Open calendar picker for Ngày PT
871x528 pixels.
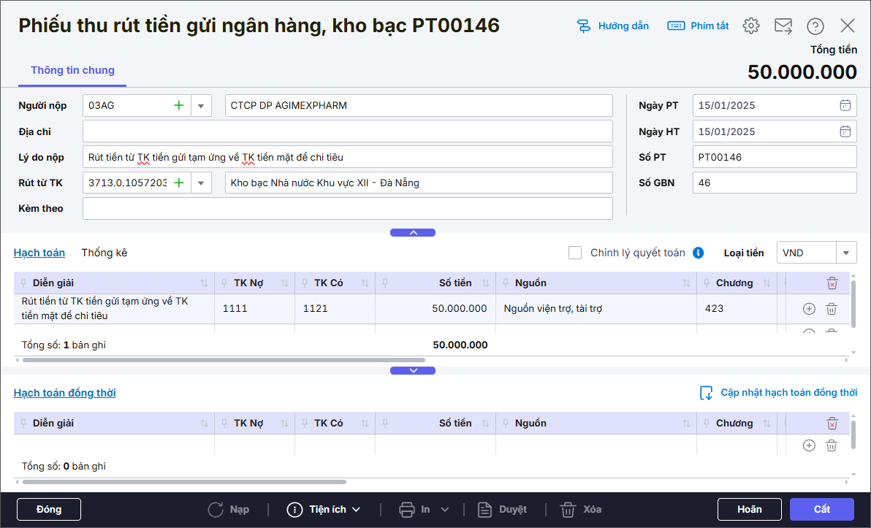tap(845, 106)
